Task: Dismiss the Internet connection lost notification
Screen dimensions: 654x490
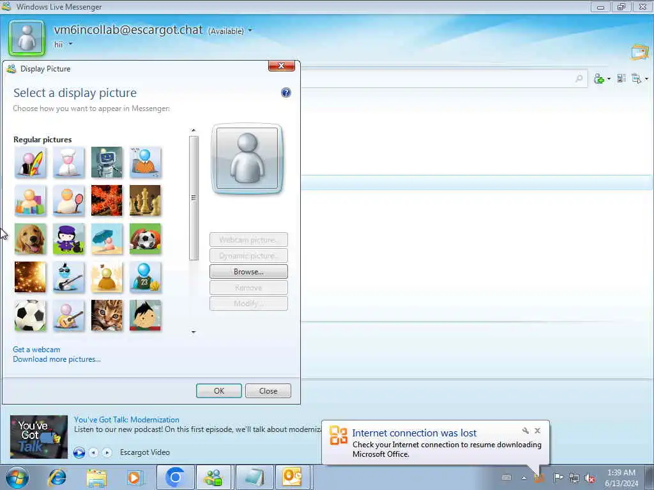Action: (x=538, y=431)
